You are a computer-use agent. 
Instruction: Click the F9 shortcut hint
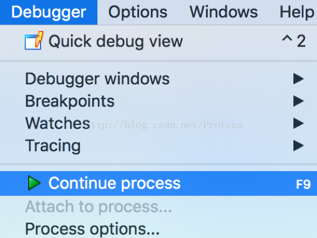303,184
